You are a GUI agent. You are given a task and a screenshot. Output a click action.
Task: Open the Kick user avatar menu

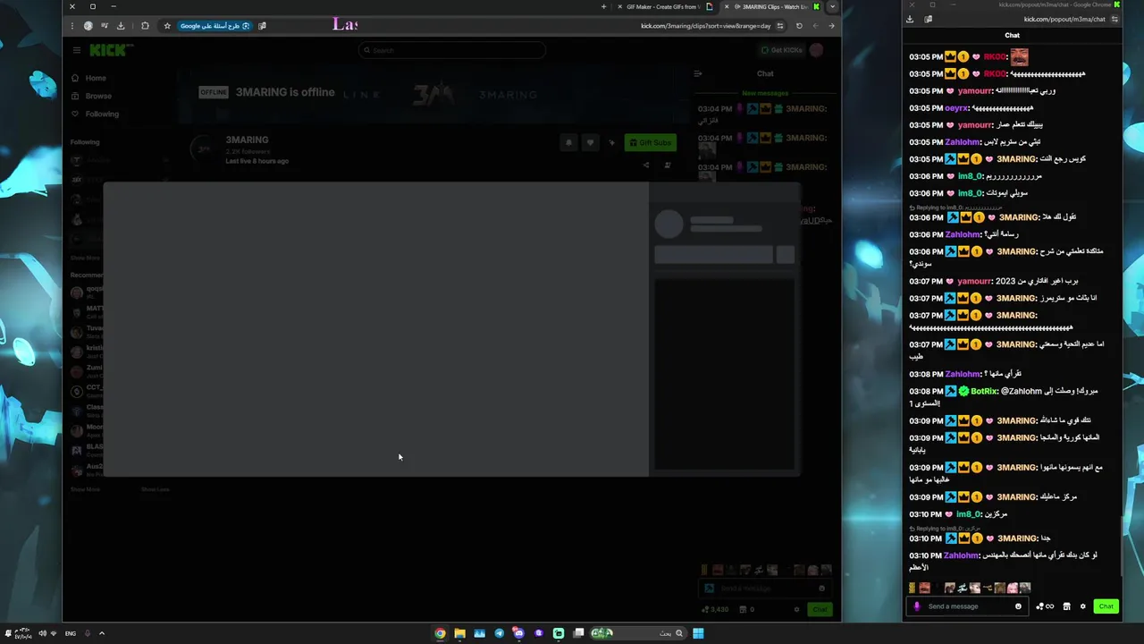click(x=816, y=50)
